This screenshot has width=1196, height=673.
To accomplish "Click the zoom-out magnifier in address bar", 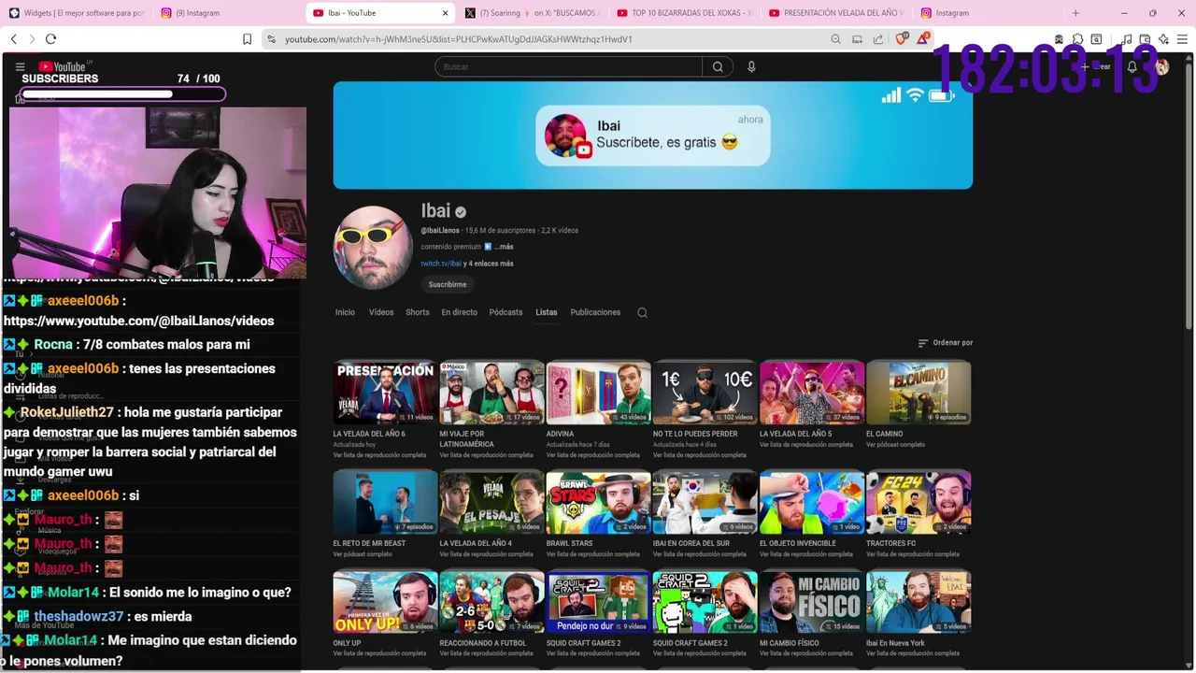I will point(835,39).
